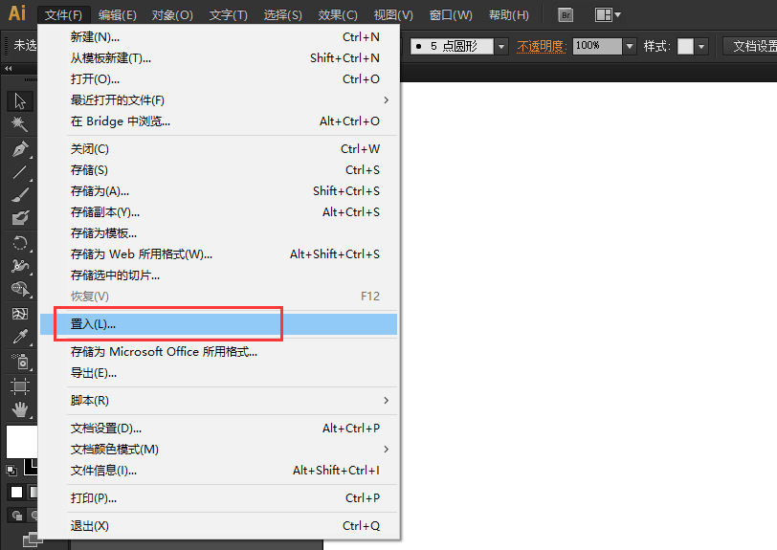This screenshot has height=550, width=777.
Task: Select the Artboard tool
Action: click(20, 386)
